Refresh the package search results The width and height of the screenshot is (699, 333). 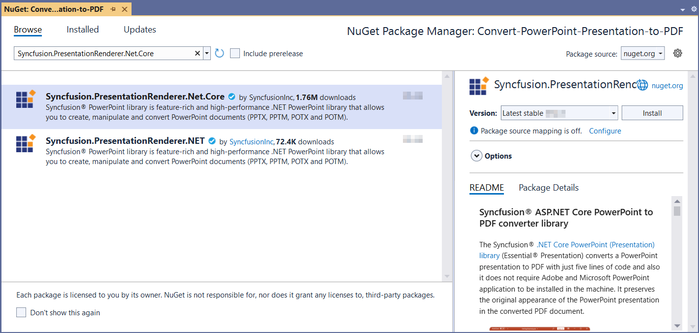(219, 53)
